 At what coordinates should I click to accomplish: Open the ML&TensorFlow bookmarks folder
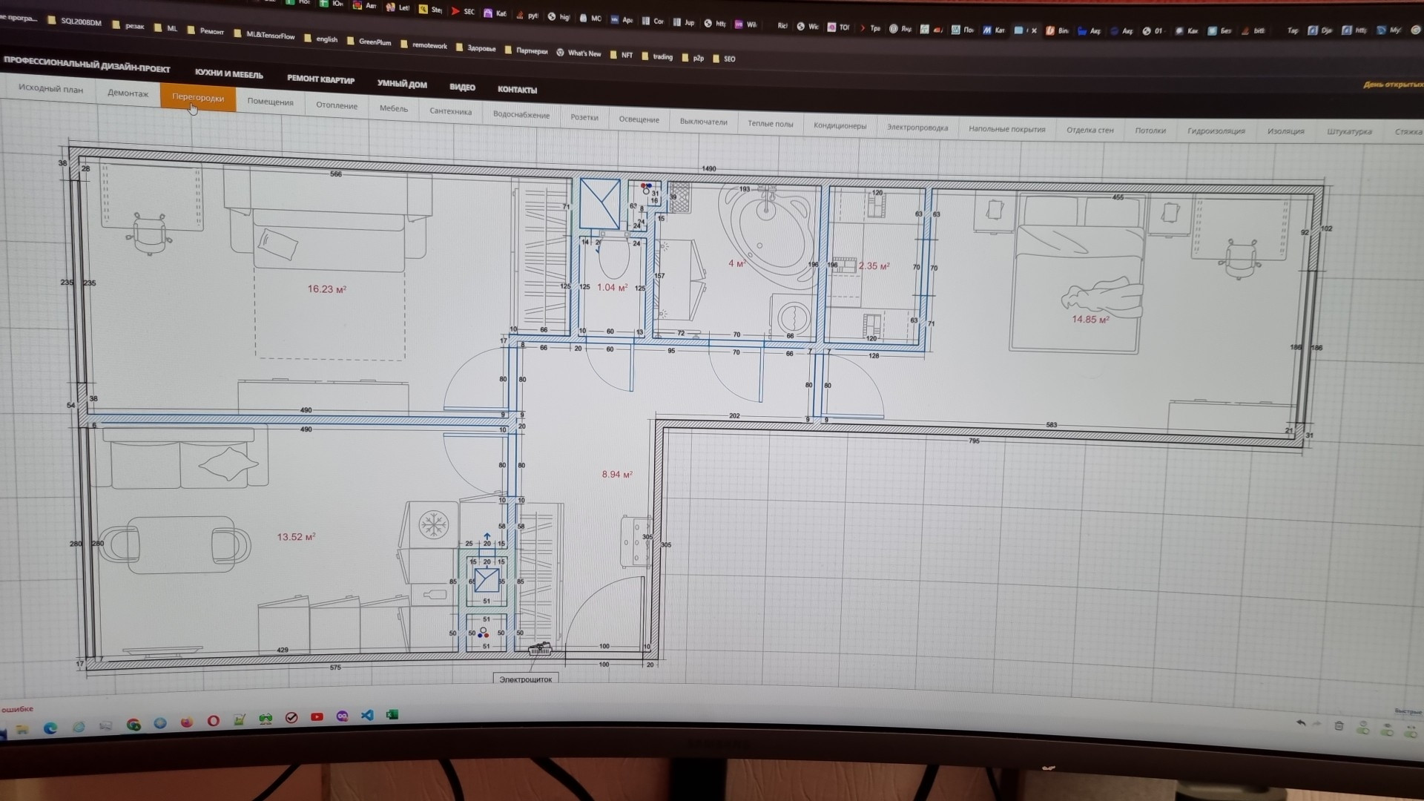(x=264, y=36)
